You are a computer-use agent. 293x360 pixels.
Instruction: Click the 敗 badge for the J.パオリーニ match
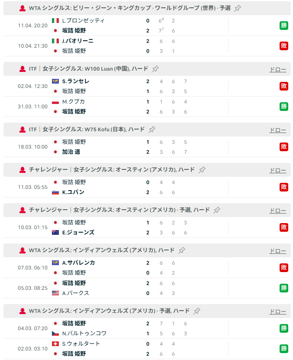(x=284, y=46)
